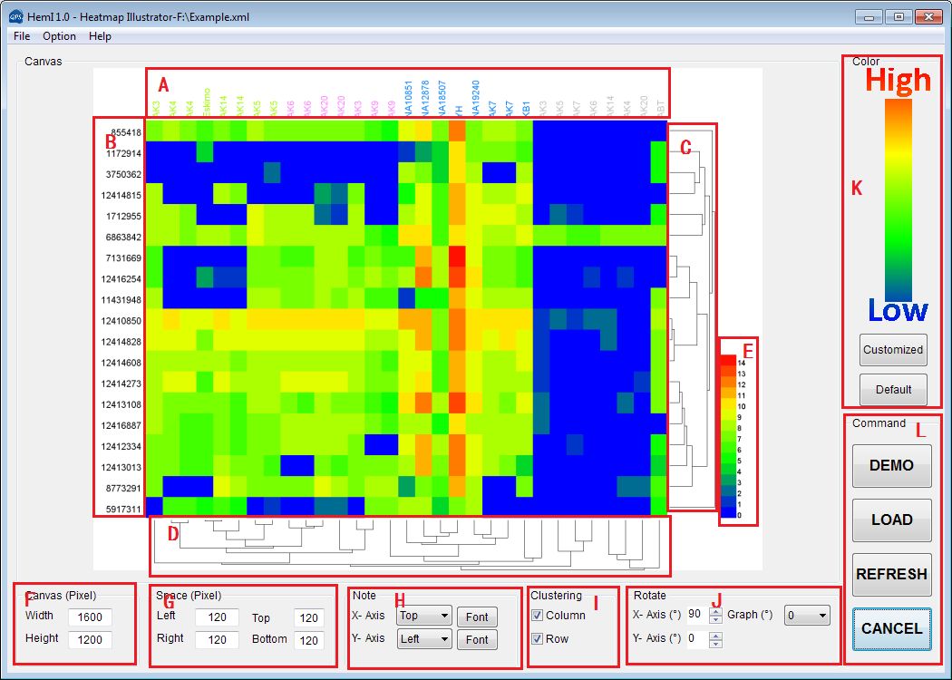Screen dimensions: 952x680
Task: Click the LOAD button
Action: tap(891, 520)
